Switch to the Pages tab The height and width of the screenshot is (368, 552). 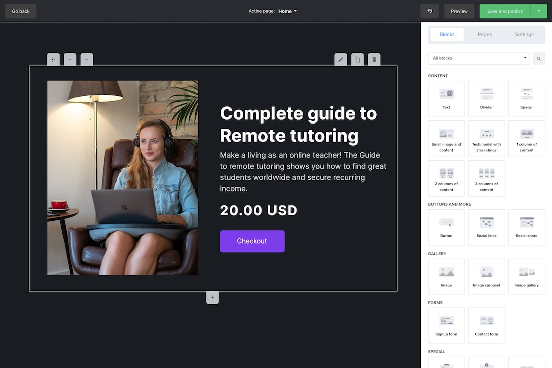point(485,35)
